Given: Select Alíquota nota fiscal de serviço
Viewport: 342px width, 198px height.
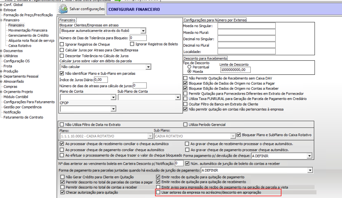Looking at the screenshot, I should (x=31, y=41).
